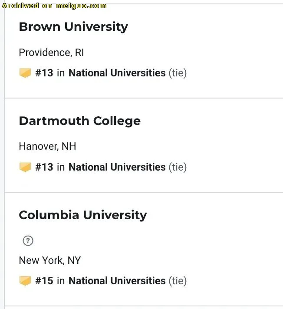The height and width of the screenshot is (309, 283).
Task: Select National Universities link in Dartmouth's ranking
Action: coord(117,167)
